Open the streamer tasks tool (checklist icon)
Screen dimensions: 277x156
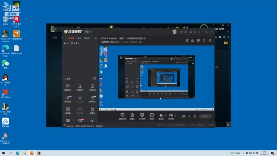[x=92, y=88]
